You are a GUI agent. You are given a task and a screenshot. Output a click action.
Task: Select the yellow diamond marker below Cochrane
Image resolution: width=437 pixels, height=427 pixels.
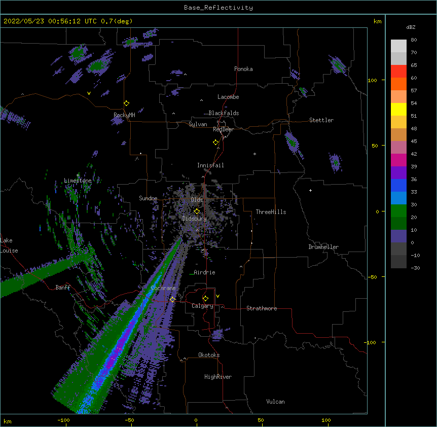tap(172, 299)
